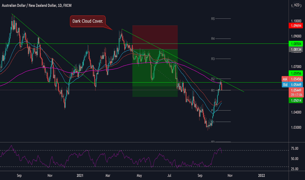Click the R4 pivot level label

[x=213, y=39]
